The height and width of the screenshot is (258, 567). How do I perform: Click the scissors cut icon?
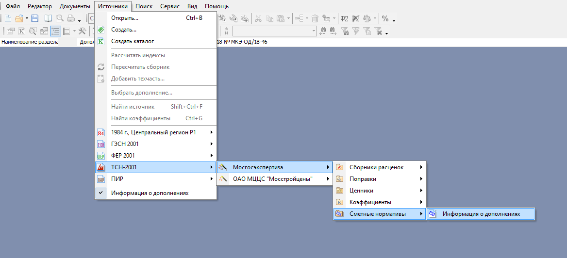coord(258,18)
